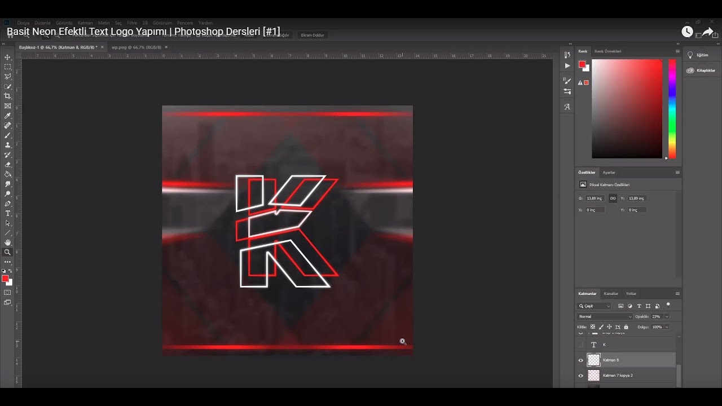The image size is (722, 406).
Task: Open the Çeşit layer filter dropdown
Action: (594, 306)
